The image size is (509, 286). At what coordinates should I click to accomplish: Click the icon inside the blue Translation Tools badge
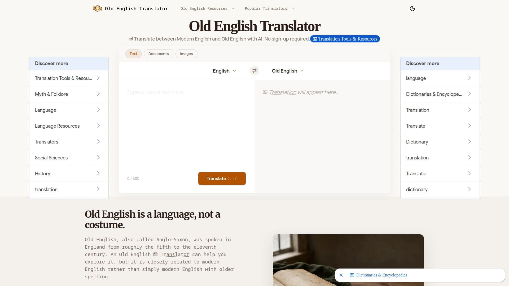point(315,39)
